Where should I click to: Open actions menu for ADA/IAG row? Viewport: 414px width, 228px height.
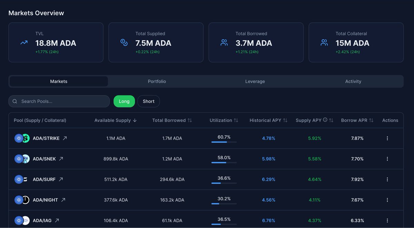[387, 220]
